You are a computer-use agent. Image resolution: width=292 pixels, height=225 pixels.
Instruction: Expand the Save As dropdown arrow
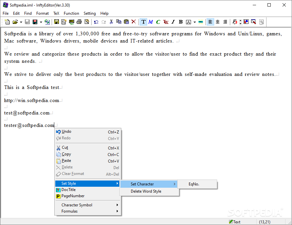[41, 22]
